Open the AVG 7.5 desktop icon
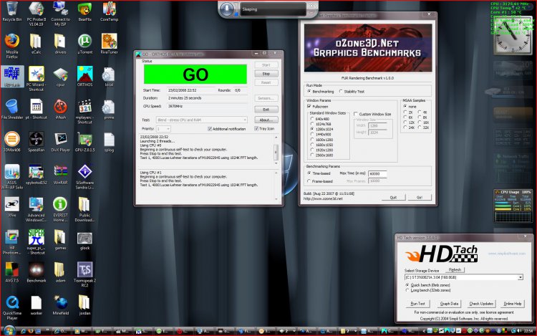Viewport: 537px width, 336px height. [12, 272]
